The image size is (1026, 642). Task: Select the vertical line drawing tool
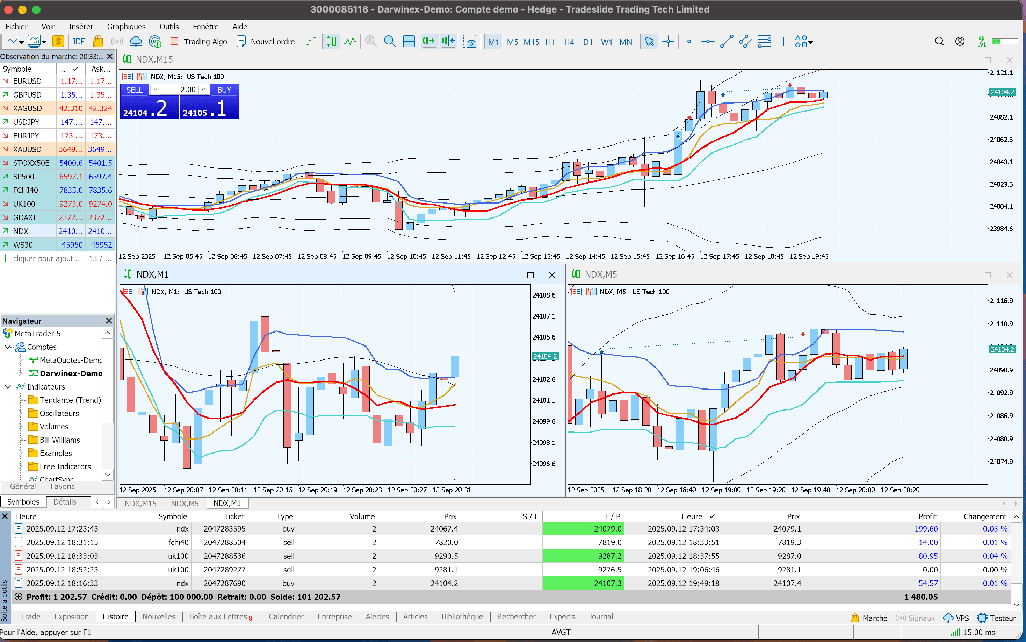[689, 42]
